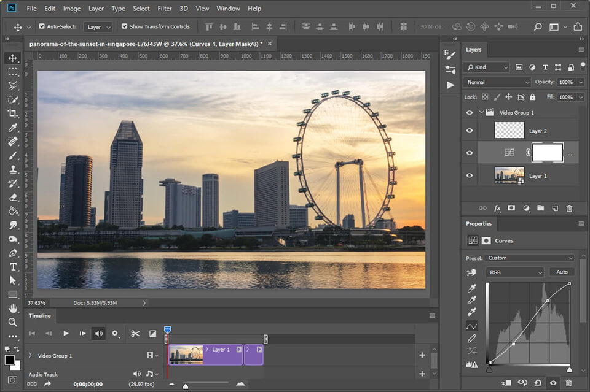Create a new layer from Layers panel
The height and width of the screenshot is (392, 590).
(x=555, y=209)
